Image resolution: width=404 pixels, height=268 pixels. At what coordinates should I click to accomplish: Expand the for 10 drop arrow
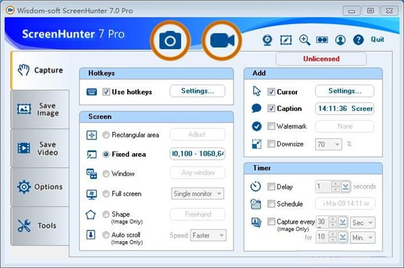pos(343,237)
